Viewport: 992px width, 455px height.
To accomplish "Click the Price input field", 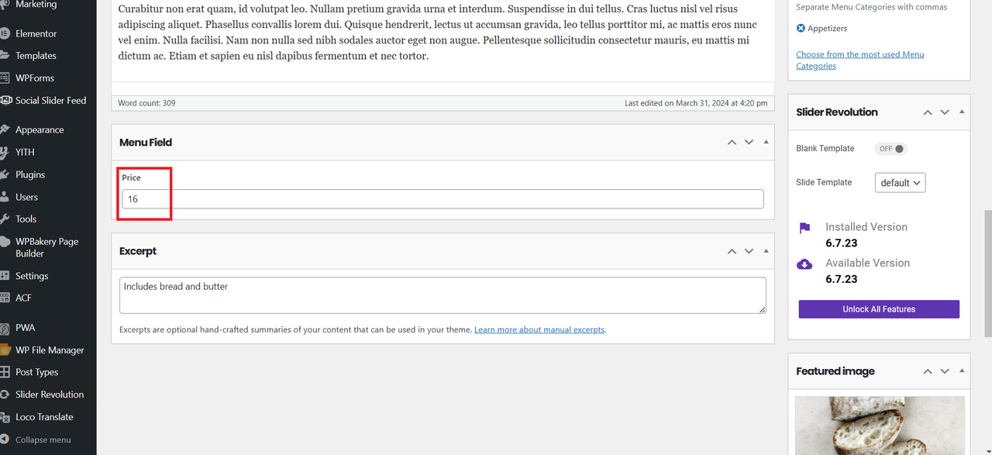I will click(x=443, y=199).
